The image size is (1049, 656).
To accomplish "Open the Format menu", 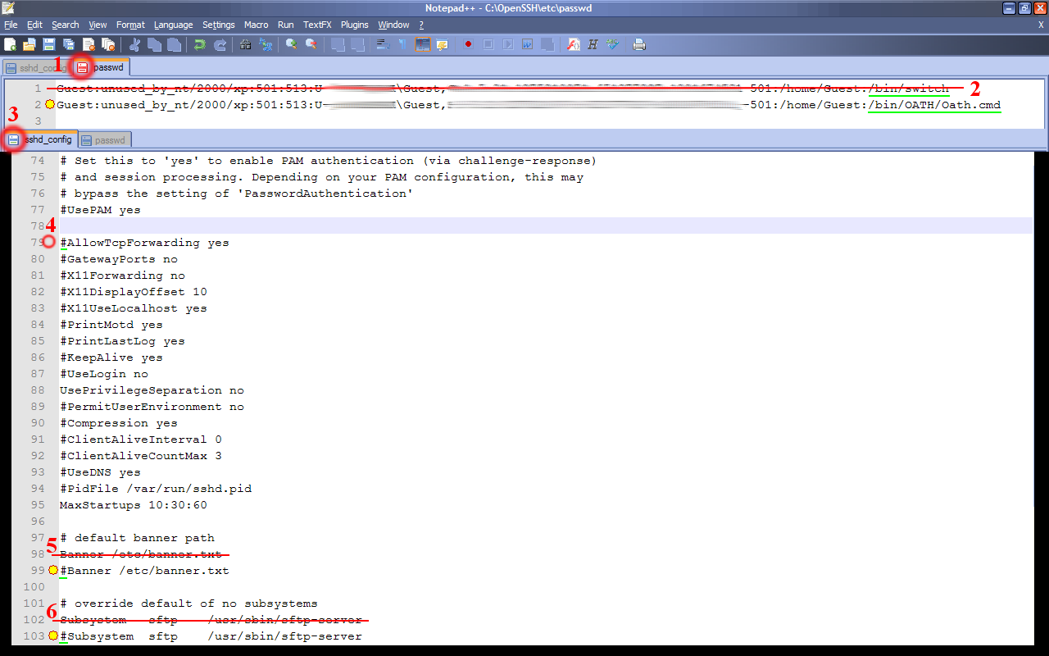I will pyautogui.click(x=130, y=25).
